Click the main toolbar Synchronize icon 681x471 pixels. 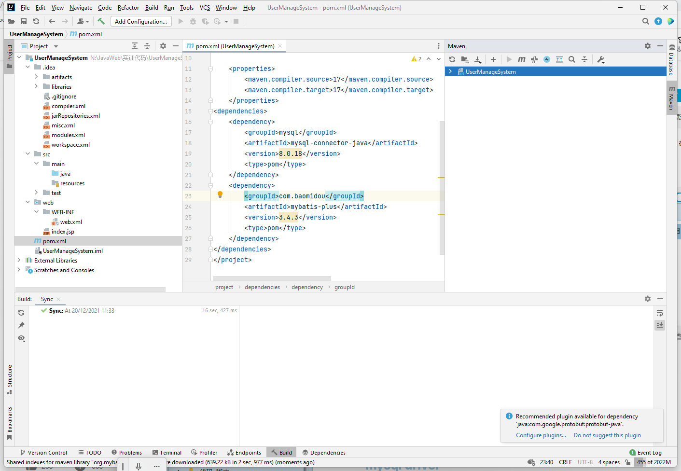(36, 21)
